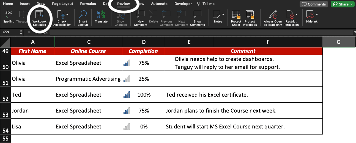356x143 pixels.
Task: Expand the Notes dropdown
Action: (x=223, y=14)
